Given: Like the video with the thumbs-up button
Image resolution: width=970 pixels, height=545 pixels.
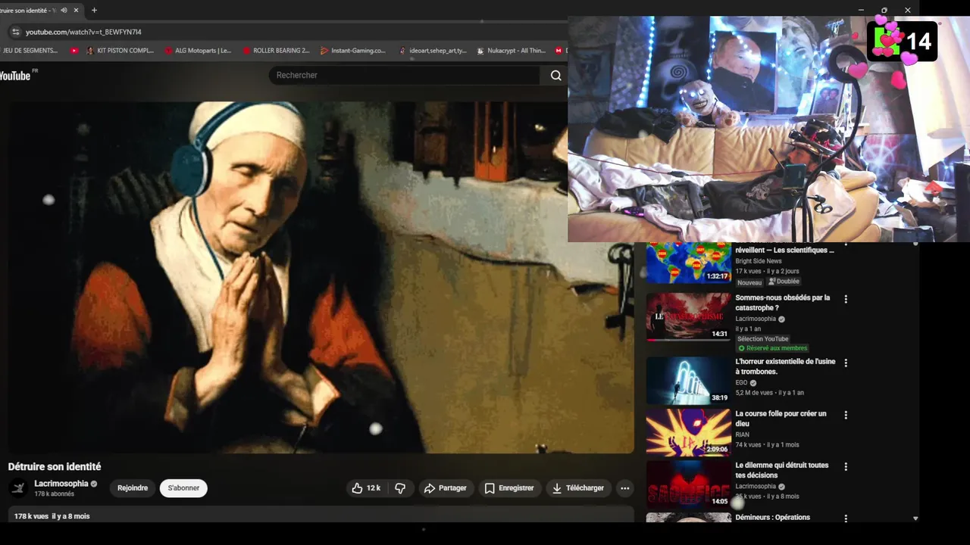Looking at the screenshot, I should tap(366, 488).
